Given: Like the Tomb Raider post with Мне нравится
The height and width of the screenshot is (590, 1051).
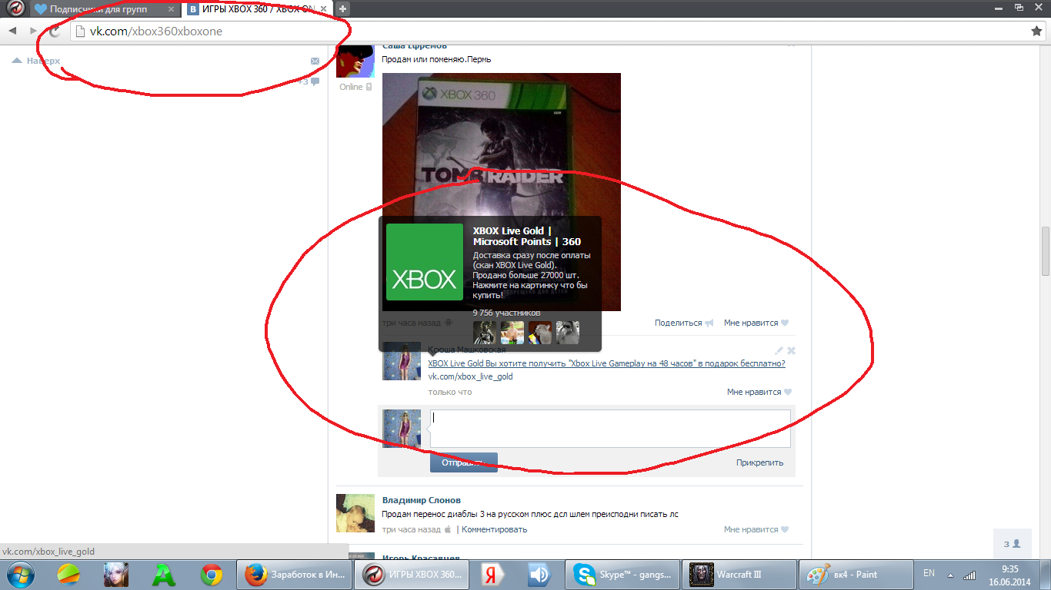Looking at the screenshot, I should (756, 323).
